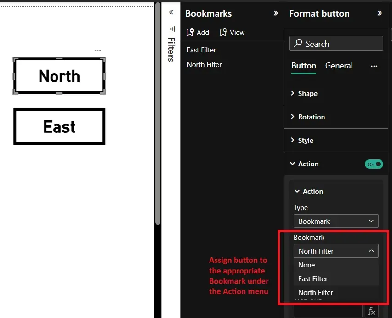Click the ellipsis above the North button

97,51
